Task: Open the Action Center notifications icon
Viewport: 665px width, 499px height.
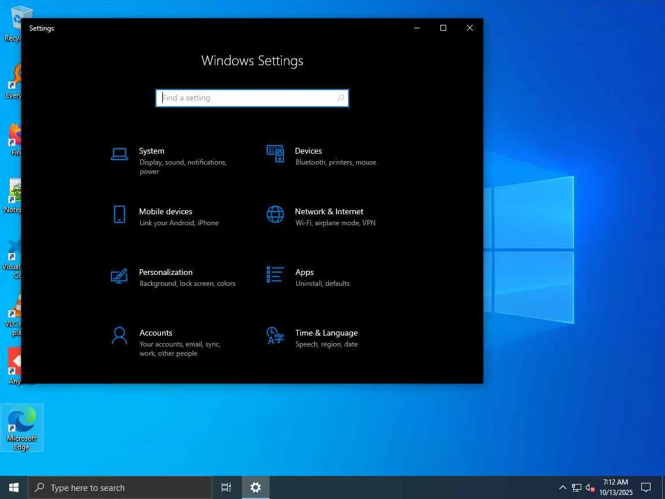Action: click(x=646, y=487)
